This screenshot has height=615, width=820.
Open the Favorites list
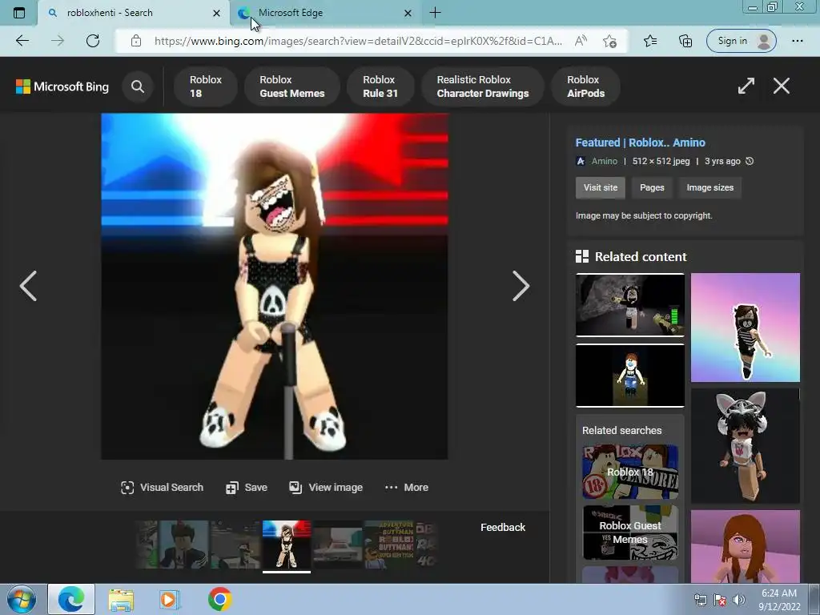(x=650, y=41)
